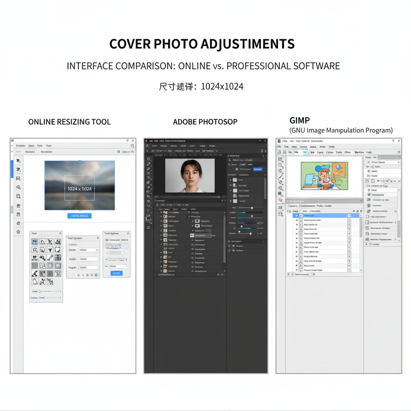Image resolution: width=411 pixels, height=411 pixels.
Task: Online tool: close right Tool Options panel
Action: (128, 233)
